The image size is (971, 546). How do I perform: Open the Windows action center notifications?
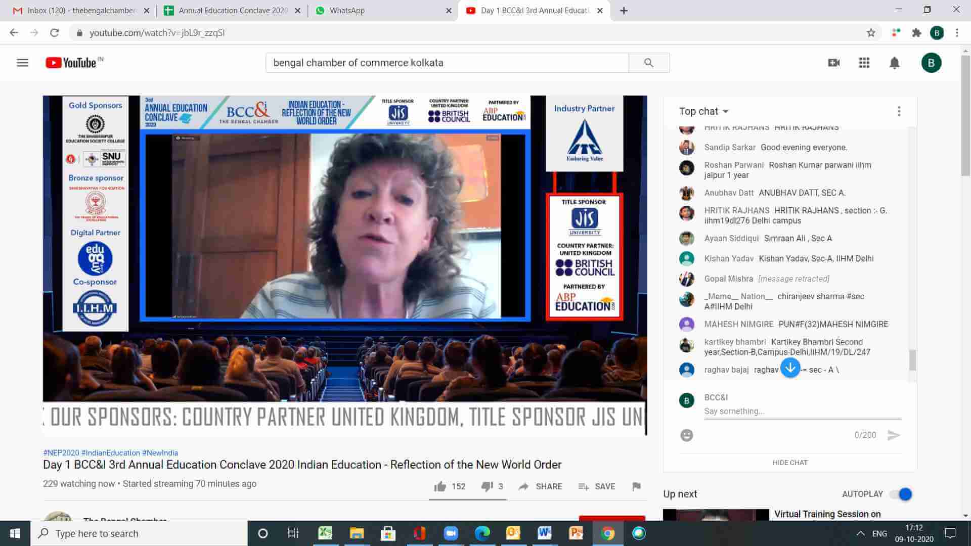950,533
